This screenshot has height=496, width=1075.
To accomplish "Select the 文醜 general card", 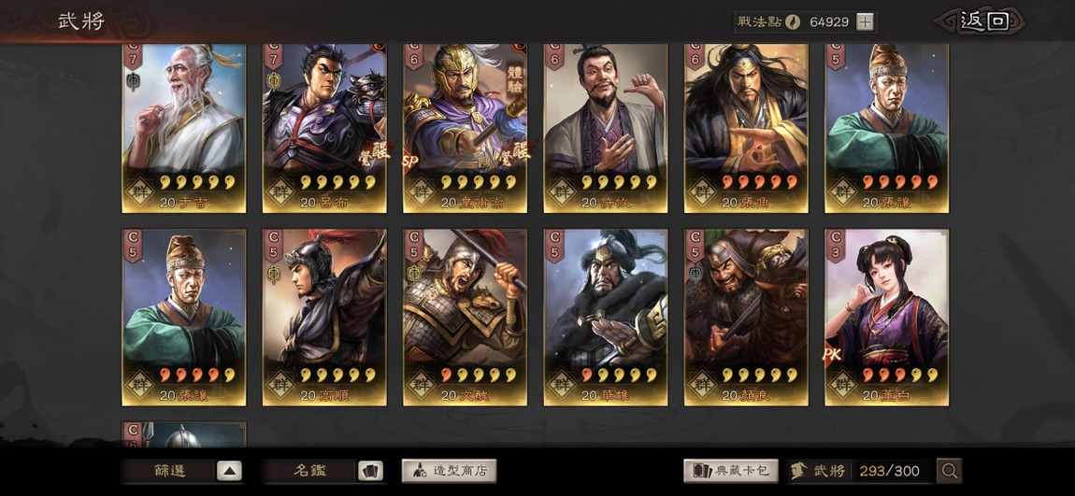I will pyautogui.click(x=465, y=318).
